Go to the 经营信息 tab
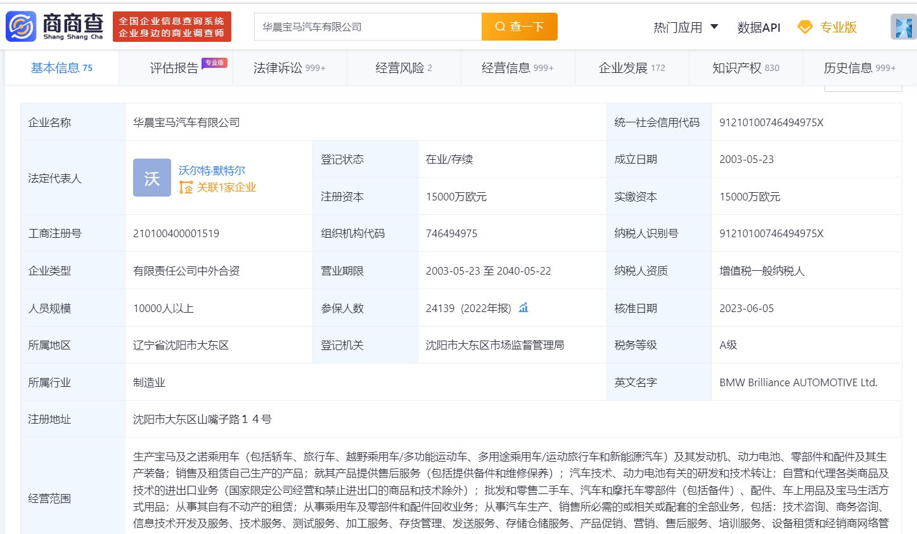917x534 pixels. 518,68
